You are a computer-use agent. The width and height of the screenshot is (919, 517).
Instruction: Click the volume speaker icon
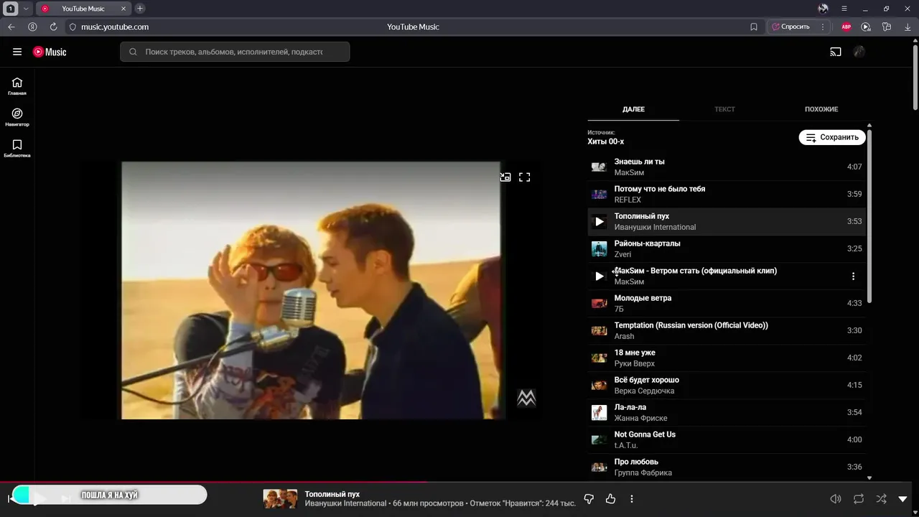(836, 499)
